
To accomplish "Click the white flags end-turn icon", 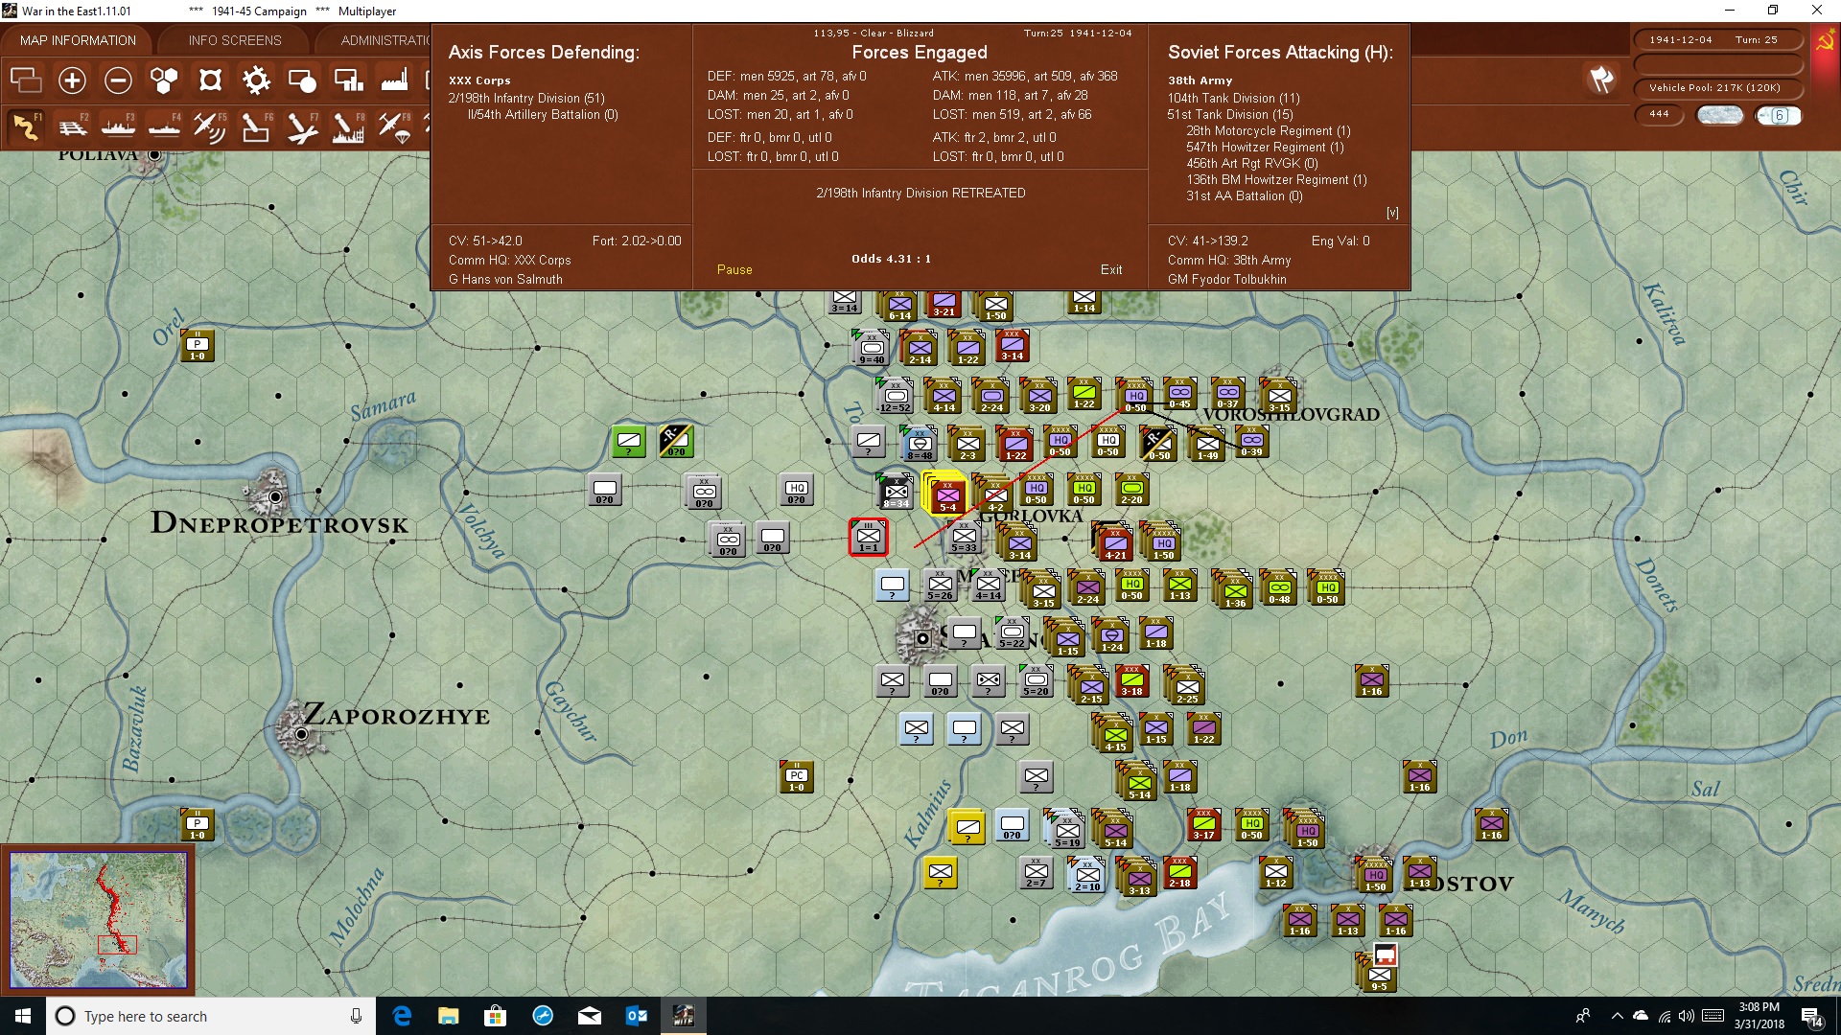I will pos(1601,80).
